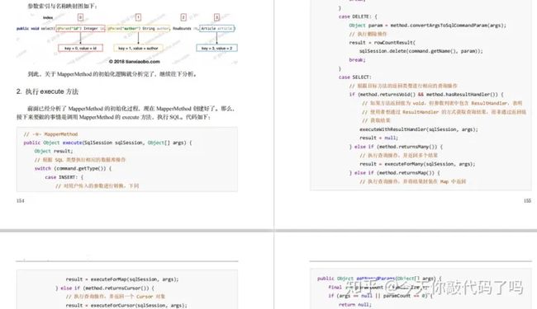Click the @Param("author") String author parameter box
The width and height of the screenshot is (537, 309).
[x=138, y=28]
